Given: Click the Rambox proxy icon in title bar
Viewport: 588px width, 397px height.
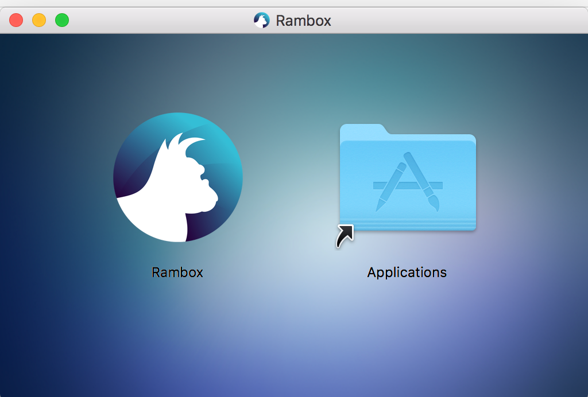Looking at the screenshot, I should pos(262,20).
